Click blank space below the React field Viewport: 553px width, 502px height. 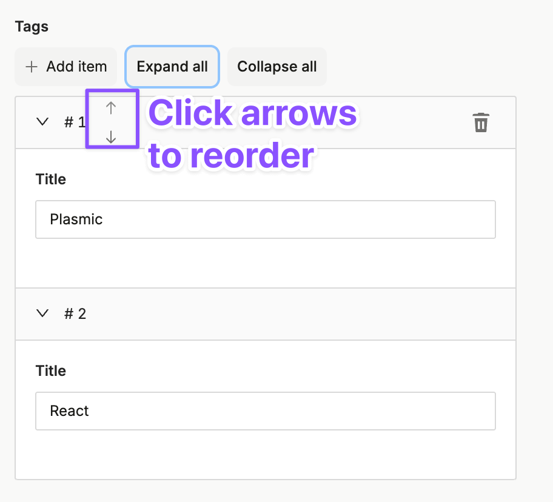pos(266,454)
